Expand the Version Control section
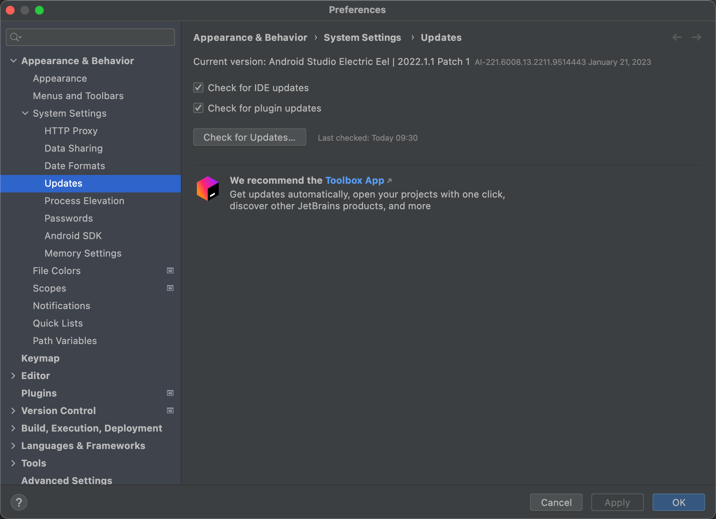 pos(12,411)
